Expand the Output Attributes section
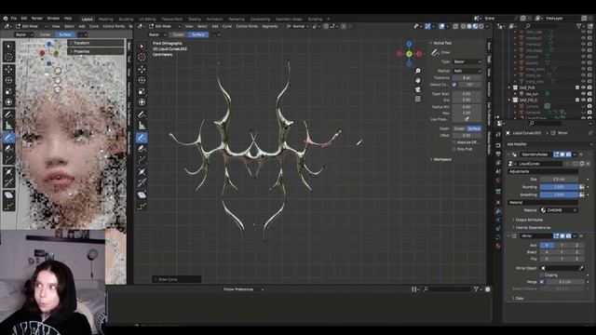 [528, 220]
